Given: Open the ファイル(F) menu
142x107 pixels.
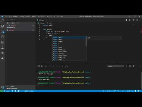Looking at the screenshot, I should pyautogui.click(x=8, y=17).
